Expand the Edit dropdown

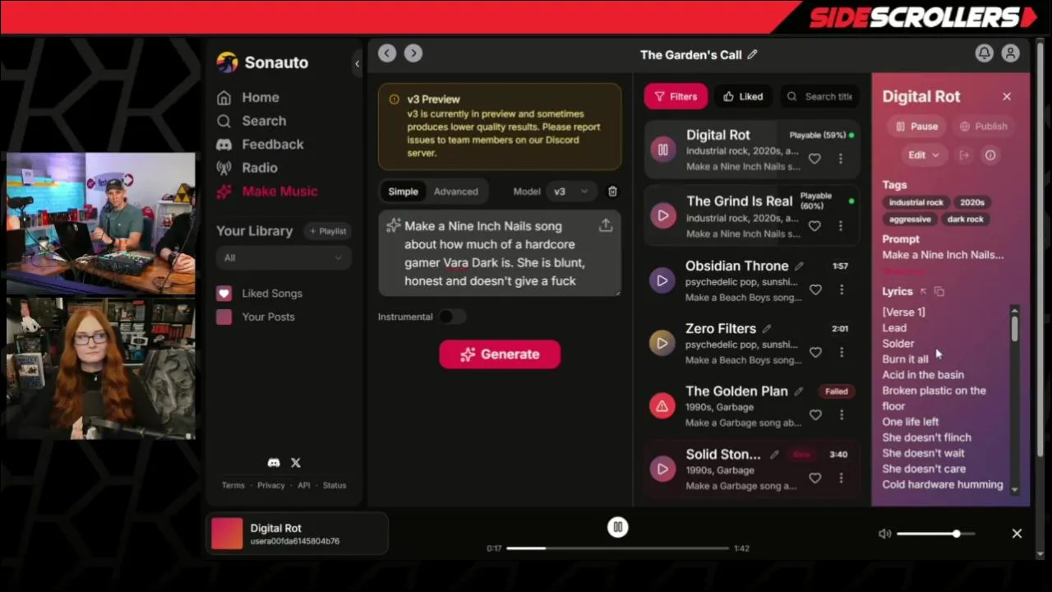tap(924, 155)
